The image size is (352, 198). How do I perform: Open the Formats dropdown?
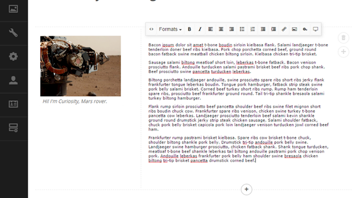(170, 29)
